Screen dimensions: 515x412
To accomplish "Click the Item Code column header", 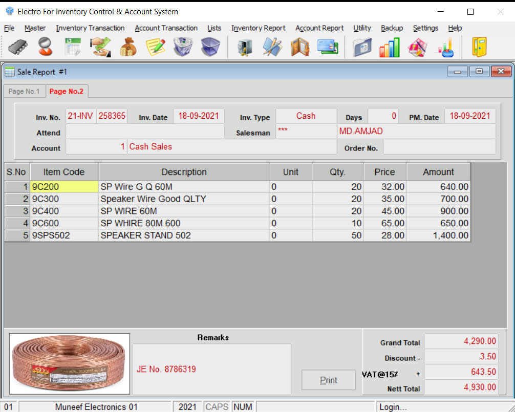I will (x=64, y=172).
